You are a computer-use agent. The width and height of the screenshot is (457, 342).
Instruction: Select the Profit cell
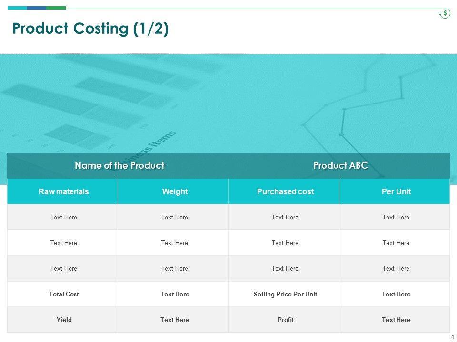[x=285, y=320]
